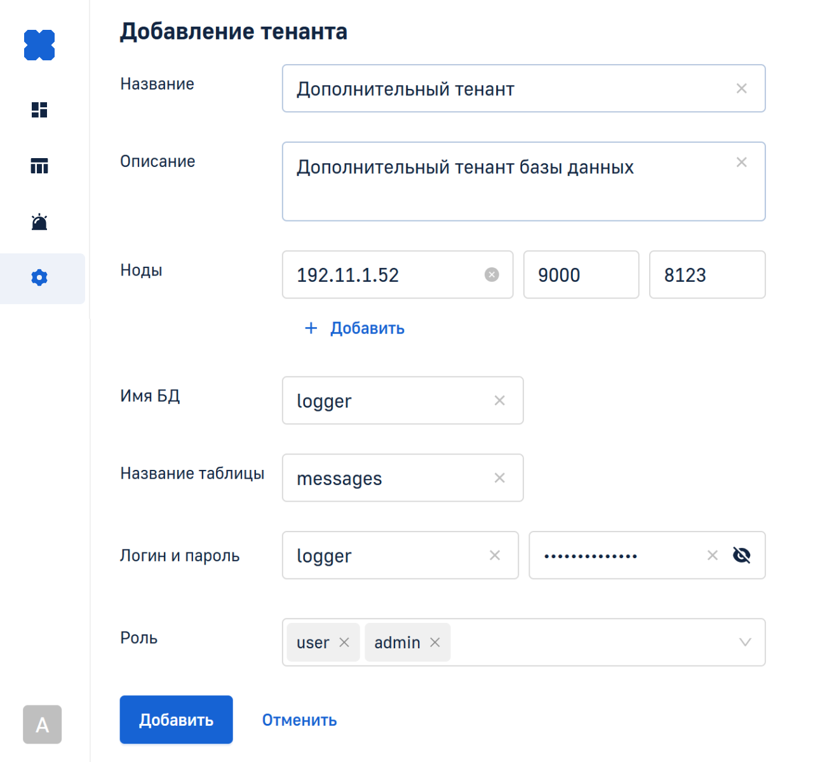
Task: Click the user avatar 'A' icon
Action: click(x=42, y=724)
